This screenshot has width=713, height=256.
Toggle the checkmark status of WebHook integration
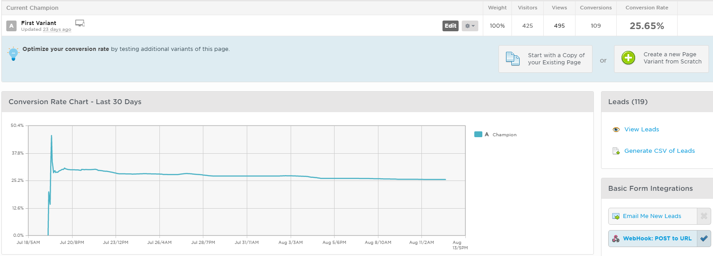pos(704,239)
